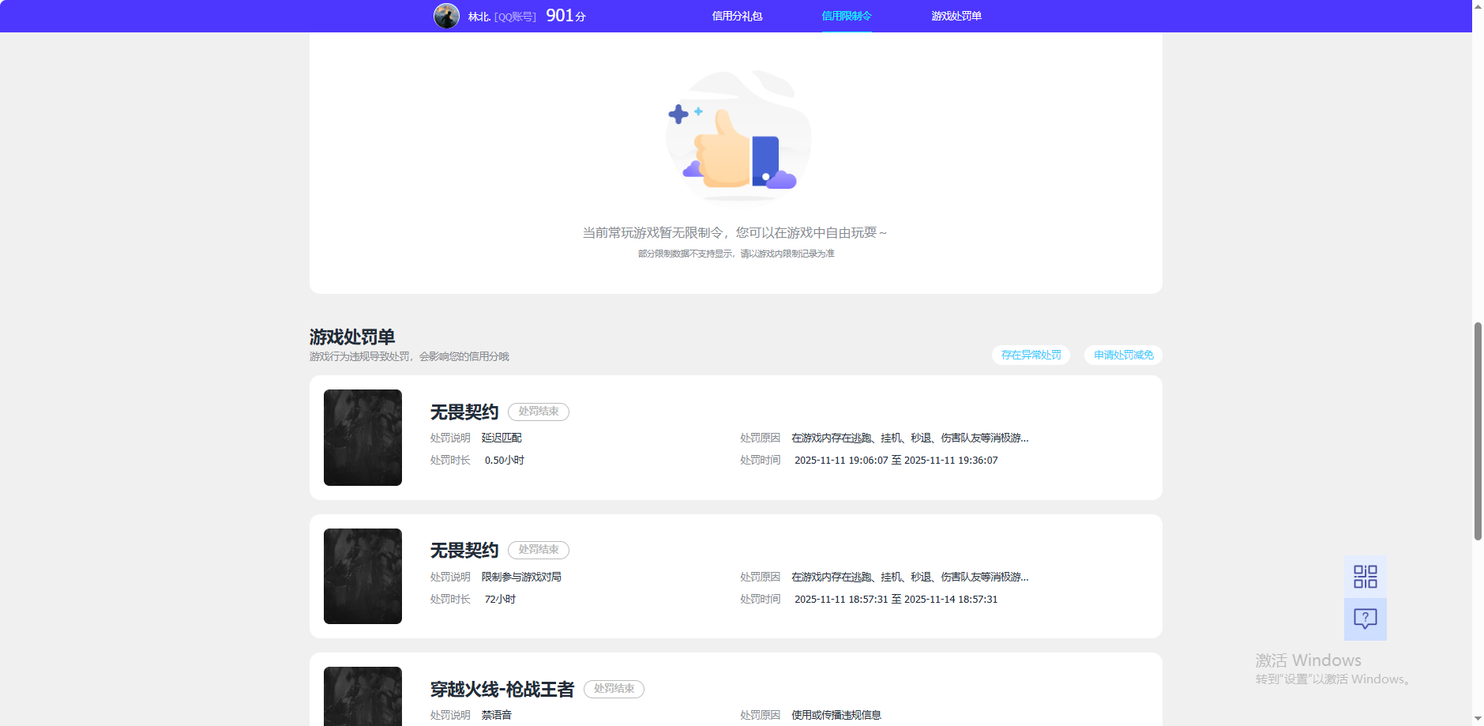This screenshot has width=1484, height=726.
Task: Click 处罚结束 badge on 限制参与游戏对局 card
Action: [539, 550]
